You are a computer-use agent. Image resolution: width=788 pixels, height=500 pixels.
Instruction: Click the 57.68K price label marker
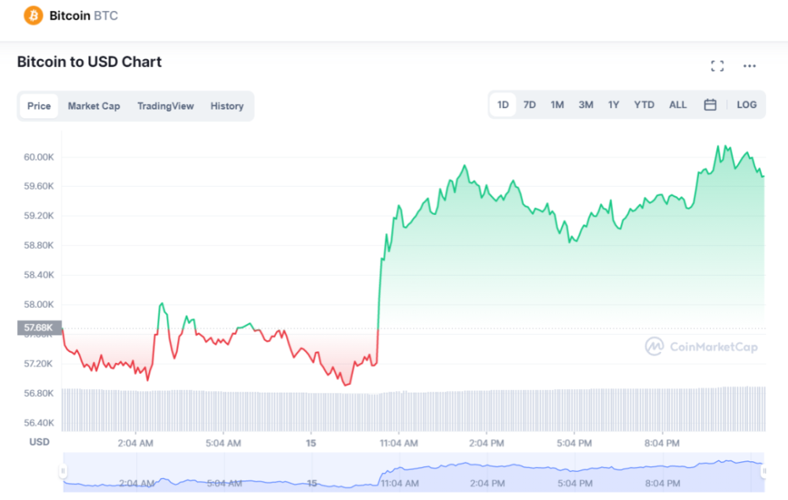tap(38, 328)
